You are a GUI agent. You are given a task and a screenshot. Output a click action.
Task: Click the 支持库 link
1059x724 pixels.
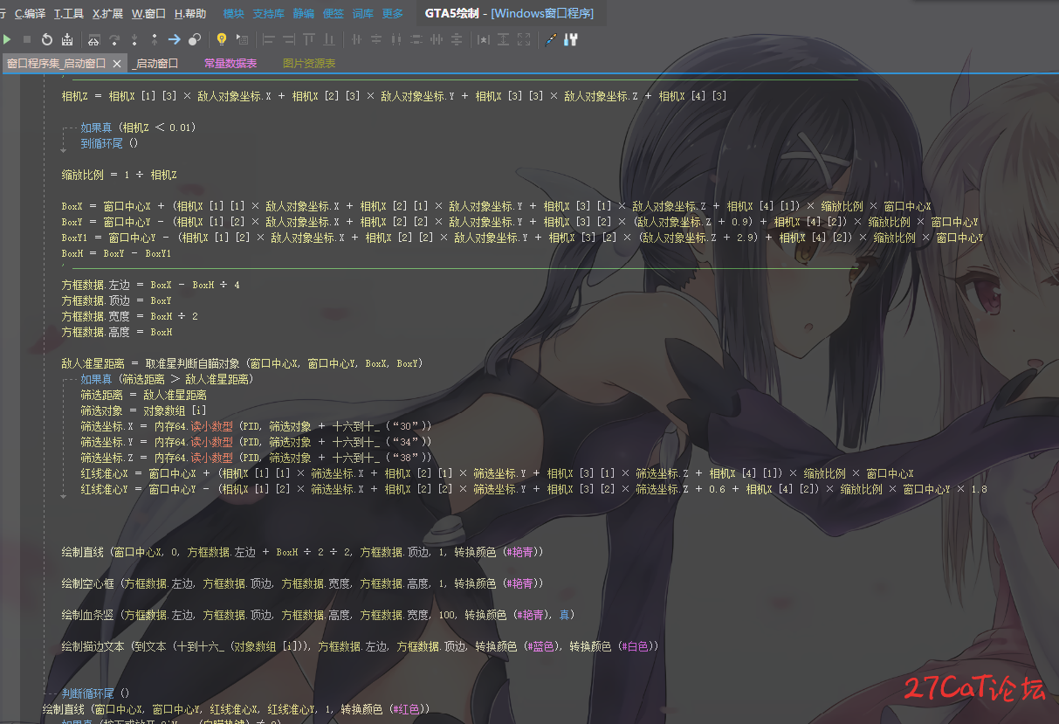269,14
